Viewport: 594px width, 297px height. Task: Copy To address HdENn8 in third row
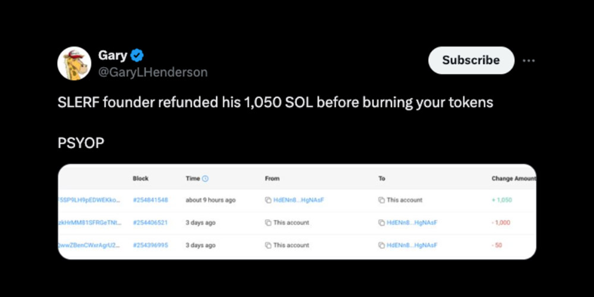coord(381,245)
